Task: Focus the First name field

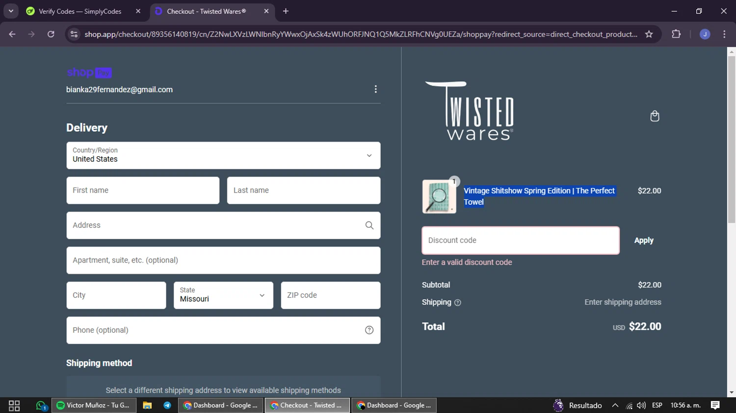Action: click(143, 191)
